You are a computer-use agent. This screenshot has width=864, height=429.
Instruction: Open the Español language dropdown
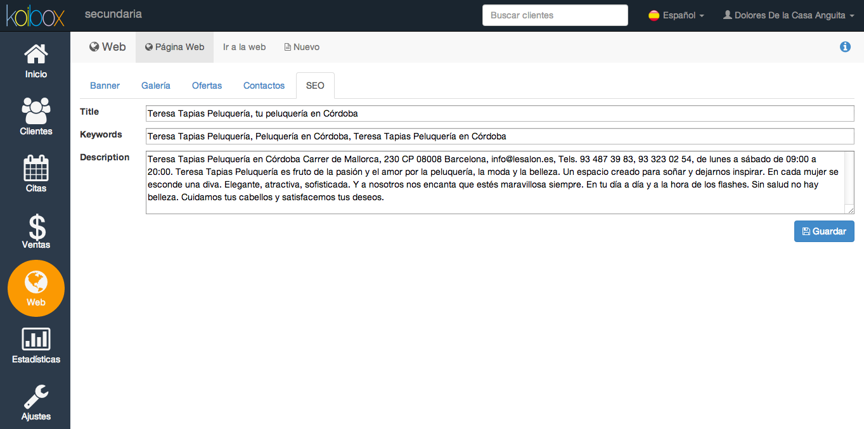coord(676,15)
